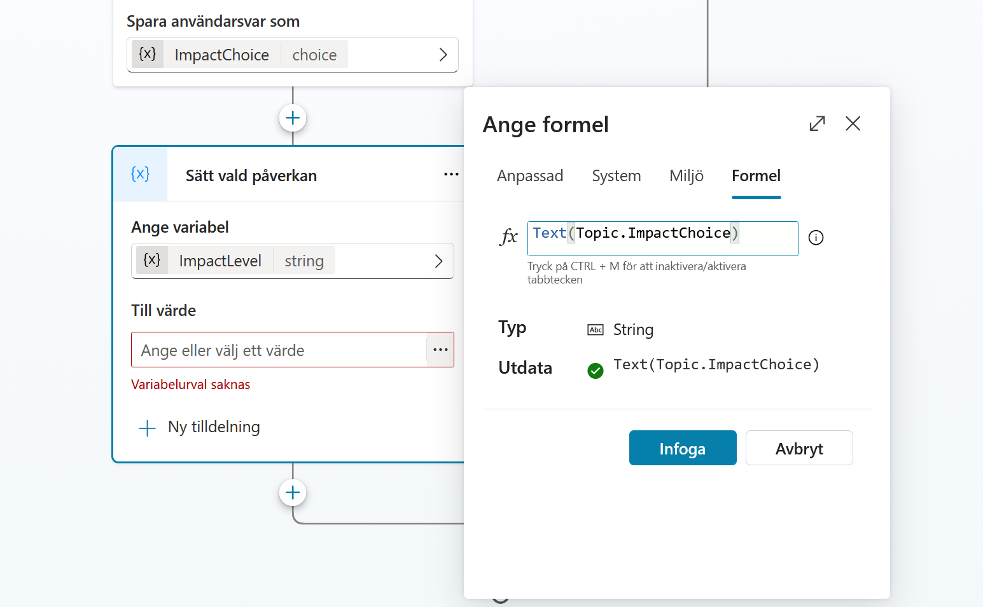Click the String type Abc icon

click(x=596, y=330)
